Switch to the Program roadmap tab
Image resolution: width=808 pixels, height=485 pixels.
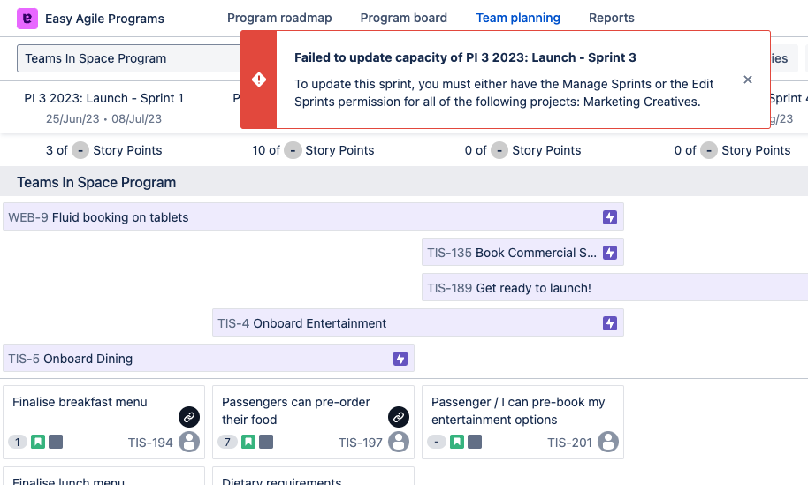pyautogui.click(x=279, y=18)
